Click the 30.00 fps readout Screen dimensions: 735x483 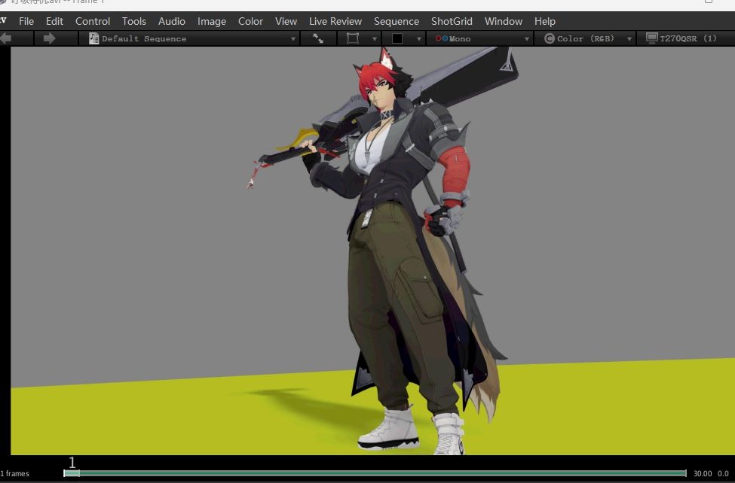[x=702, y=474]
